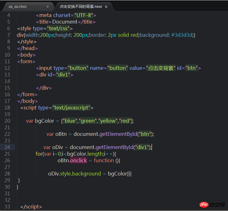Viewport: 228px width, 211px height.
Task: Click the "blue" array string
Action: click(x=70, y=121)
